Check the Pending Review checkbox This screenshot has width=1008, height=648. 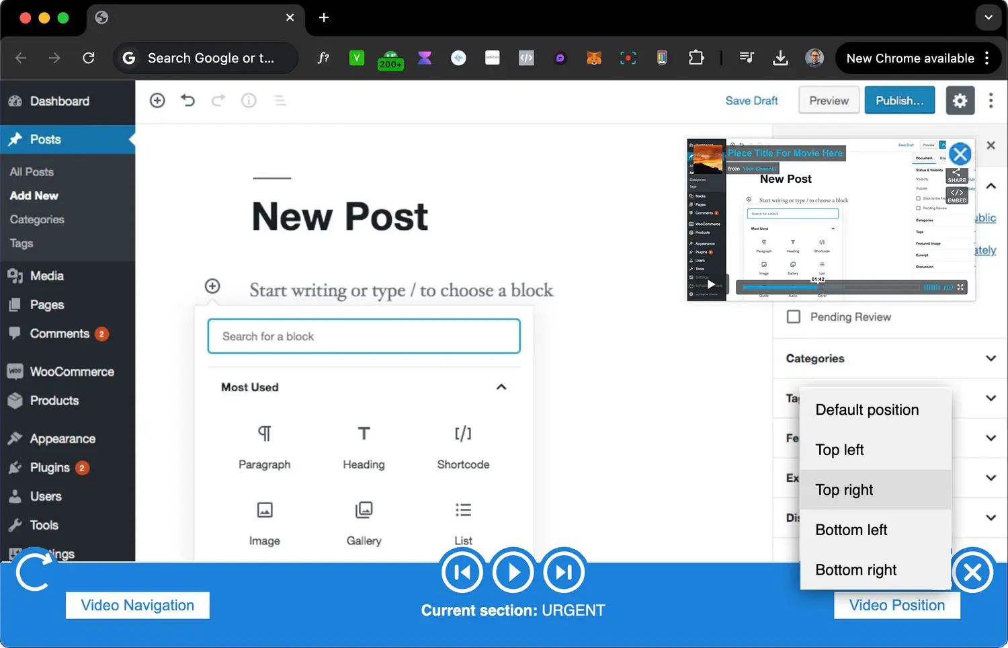click(x=794, y=317)
